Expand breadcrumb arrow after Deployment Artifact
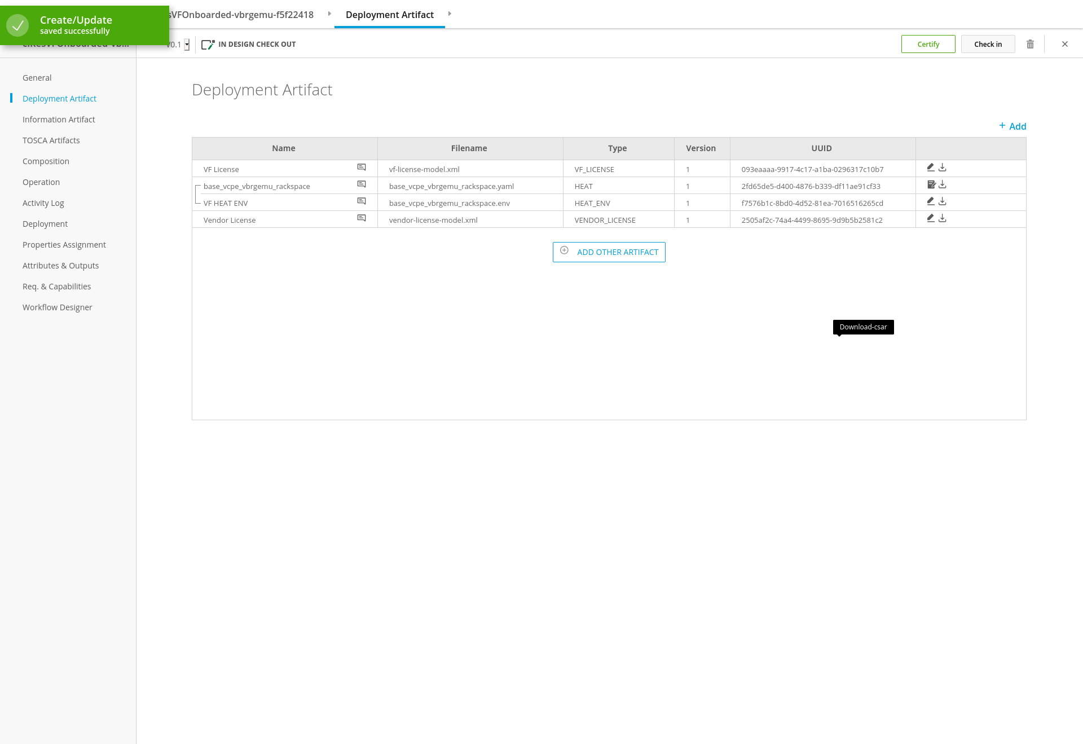Screen dimensions: 1083x744 tap(450, 14)
